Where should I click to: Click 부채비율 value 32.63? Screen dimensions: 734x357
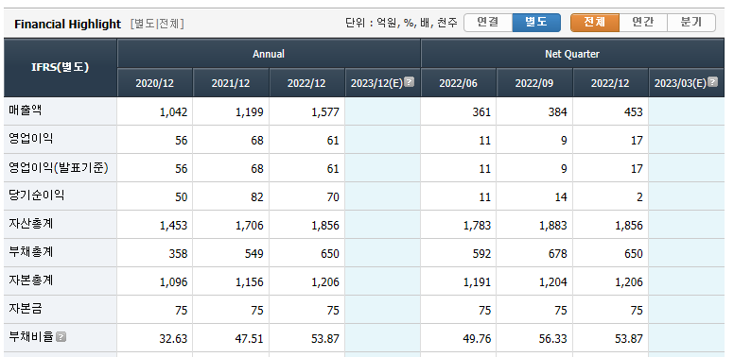pos(173,339)
